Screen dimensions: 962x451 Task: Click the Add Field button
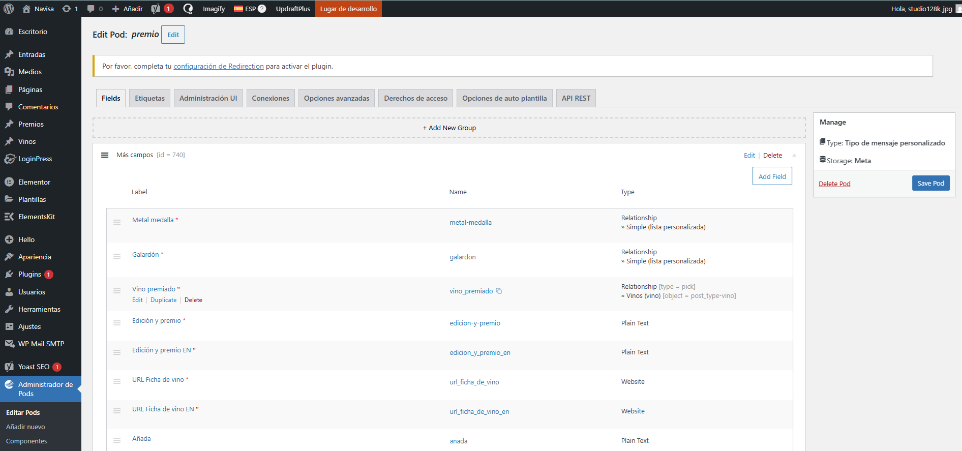(x=772, y=176)
